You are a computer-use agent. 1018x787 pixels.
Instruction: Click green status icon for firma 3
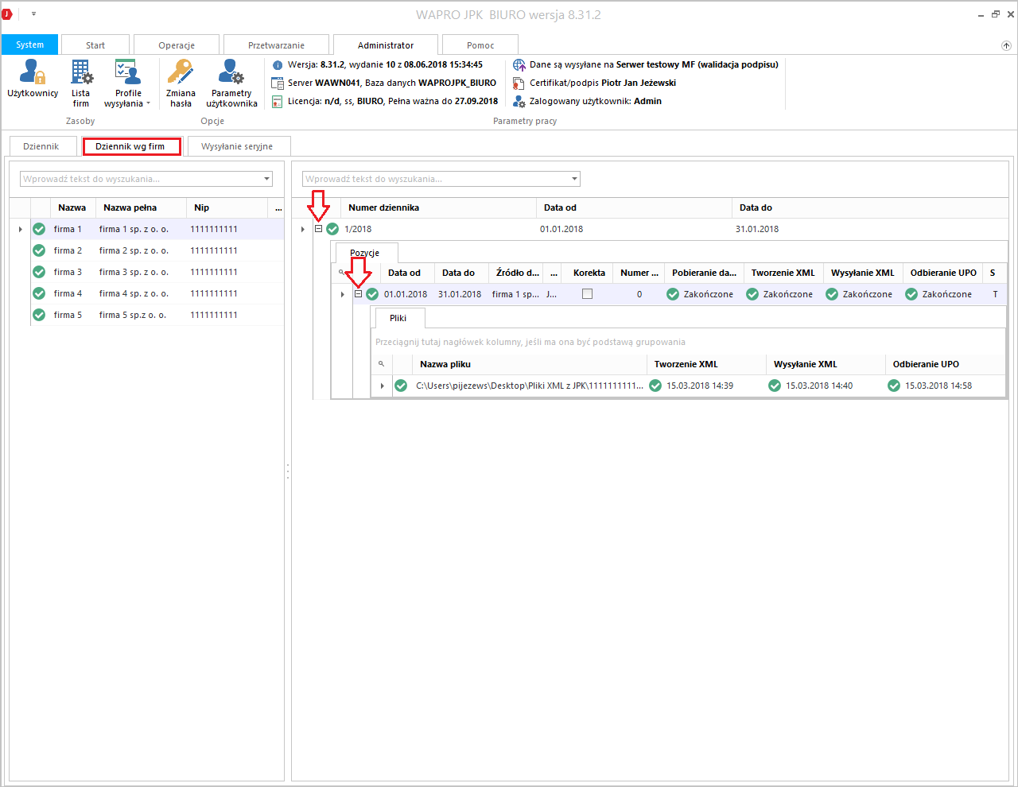click(x=39, y=272)
